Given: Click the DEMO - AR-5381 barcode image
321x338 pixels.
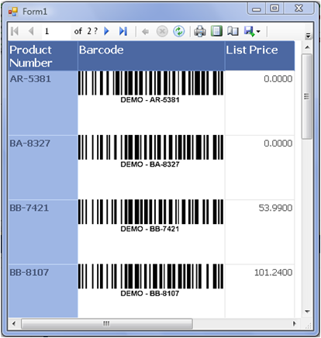Looking at the screenshot, I should pos(150,87).
